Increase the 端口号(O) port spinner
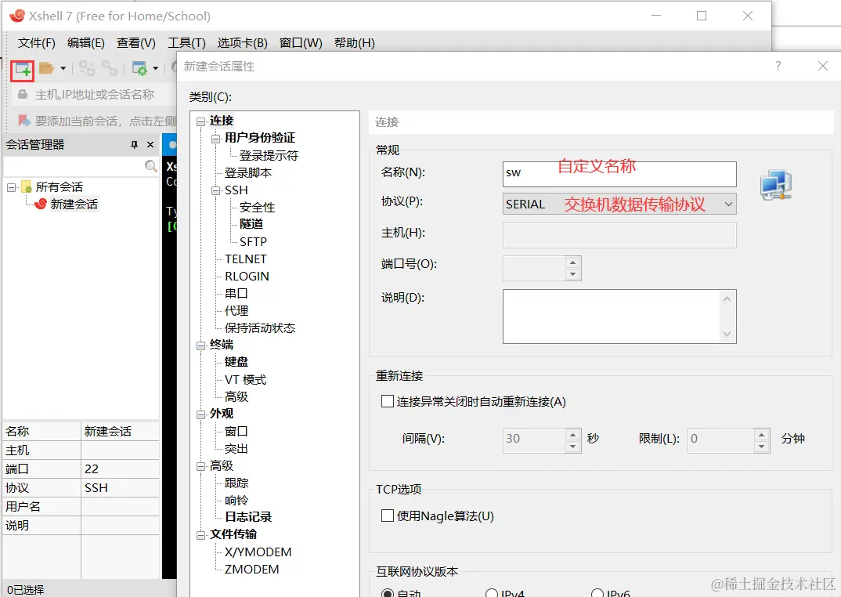 point(573,262)
